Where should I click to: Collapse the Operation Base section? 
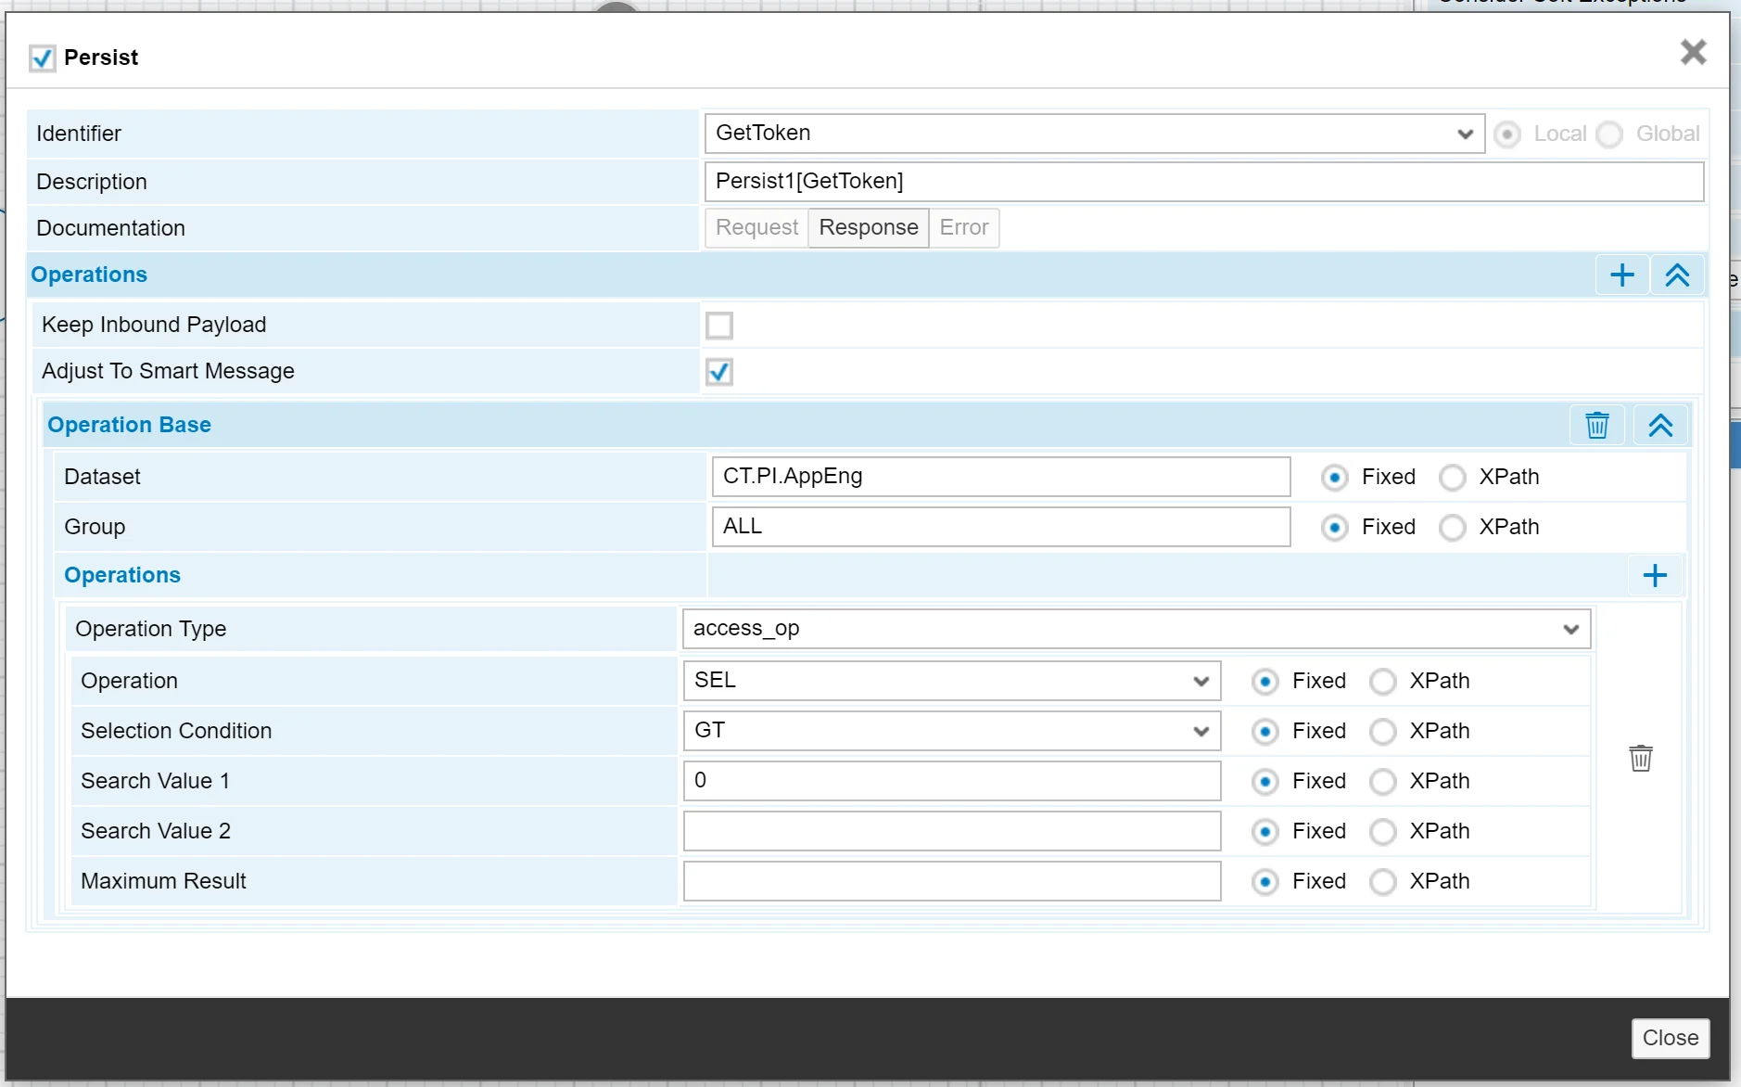(1659, 426)
